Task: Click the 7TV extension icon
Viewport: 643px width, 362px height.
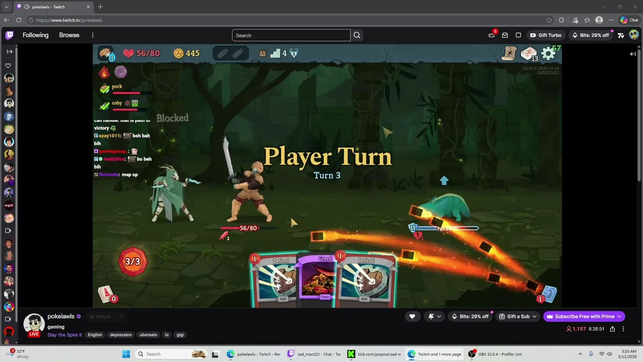Action: click(x=621, y=35)
